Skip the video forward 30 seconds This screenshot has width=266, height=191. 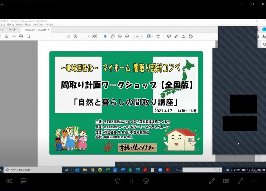(x=146, y=181)
